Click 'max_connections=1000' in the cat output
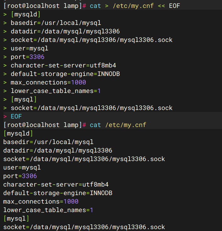The image size is (222, 231). [x=41, y=202]
